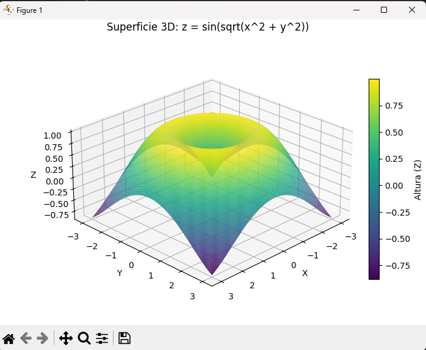The image size is (426, 350).
Task: Close the Figure 1 window
Action: [411, 10]
